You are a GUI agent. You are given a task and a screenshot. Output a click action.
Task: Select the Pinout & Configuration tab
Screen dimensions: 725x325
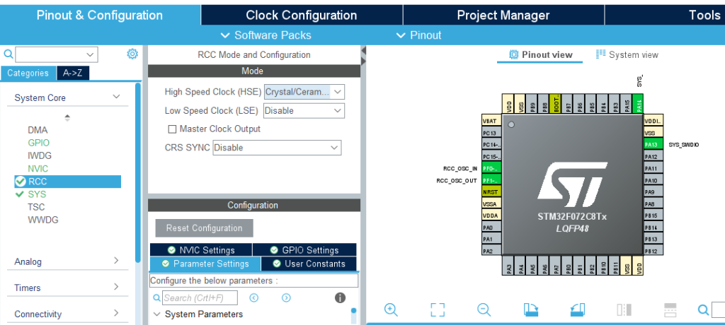[x=100, y=15]
